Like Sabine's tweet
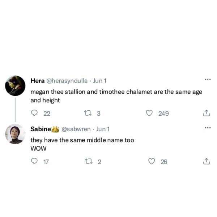Screen dimensions: 217x217 (152, 161)
